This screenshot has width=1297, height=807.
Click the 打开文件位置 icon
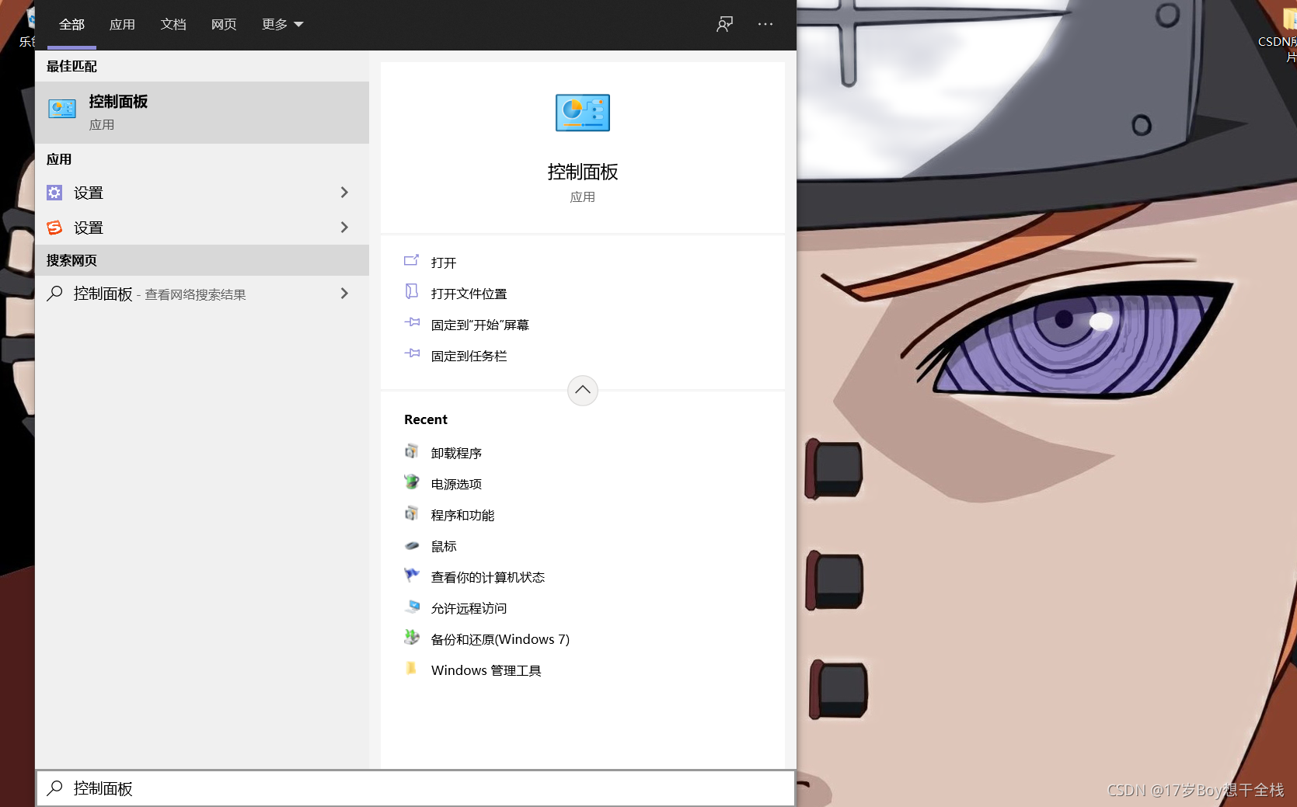point(412,292)
